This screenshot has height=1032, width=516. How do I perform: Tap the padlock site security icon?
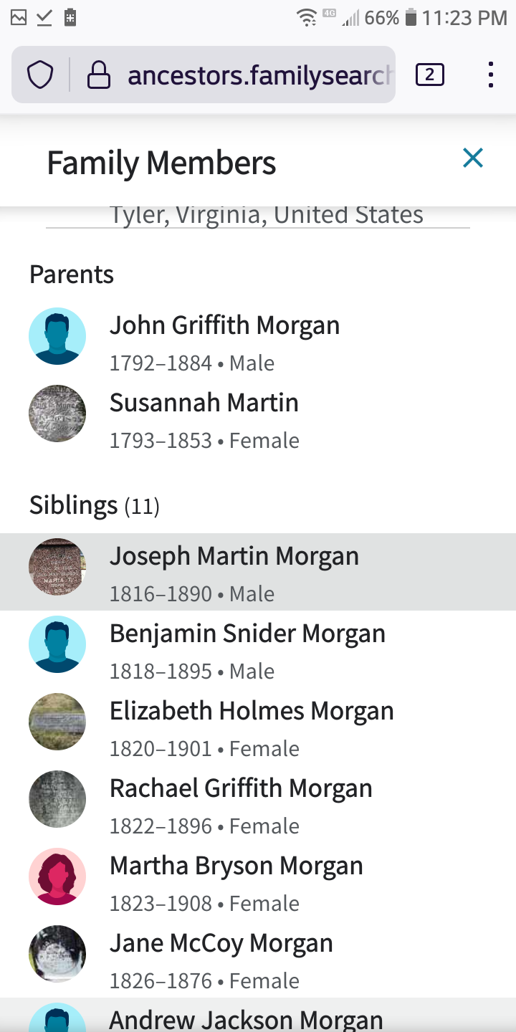click(x=99, y=75)
